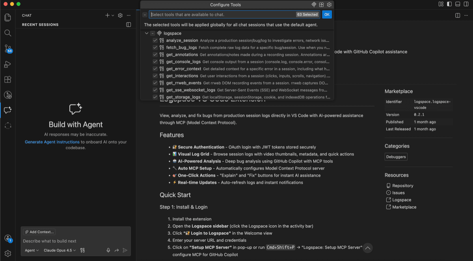Click the scroll-to-top chevron button

click(367, 248)
